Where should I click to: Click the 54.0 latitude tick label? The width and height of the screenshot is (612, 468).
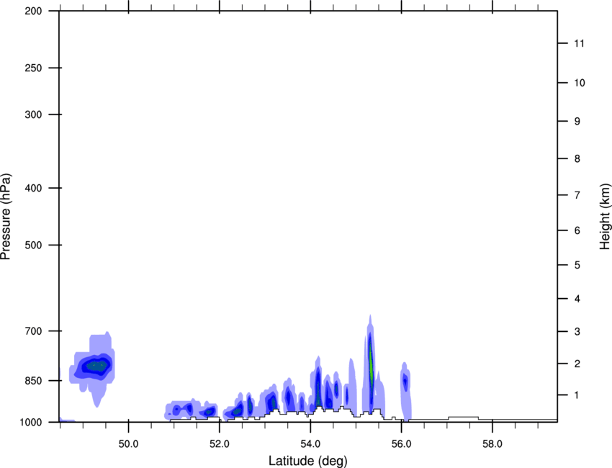tap(311, 444)
